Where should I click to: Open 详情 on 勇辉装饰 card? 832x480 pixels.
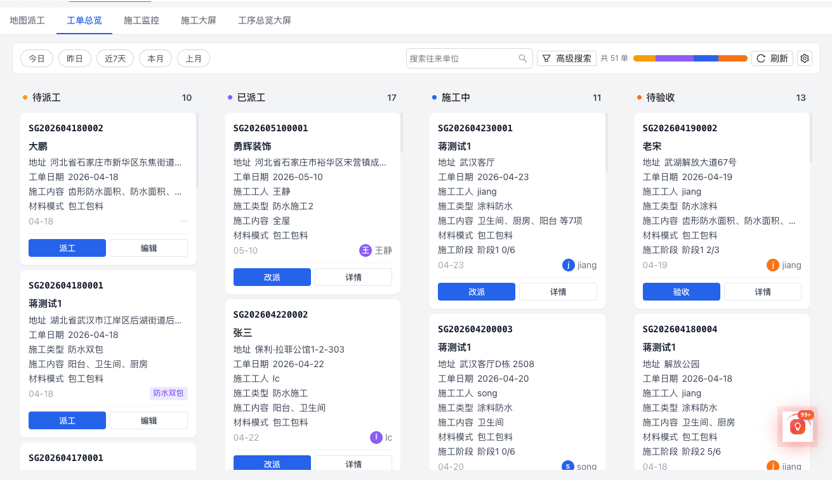point(353,277)
